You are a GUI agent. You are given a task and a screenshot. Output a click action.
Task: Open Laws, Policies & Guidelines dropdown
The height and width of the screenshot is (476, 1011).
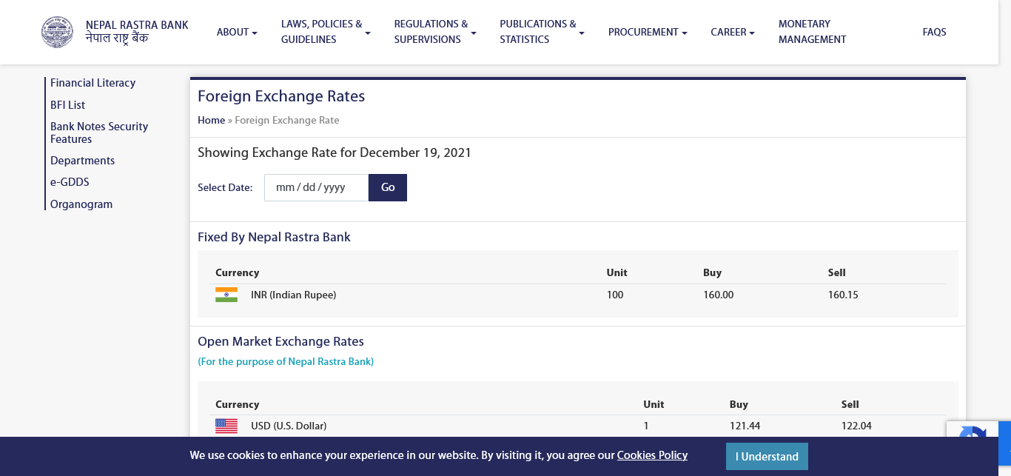coord(326,32)
